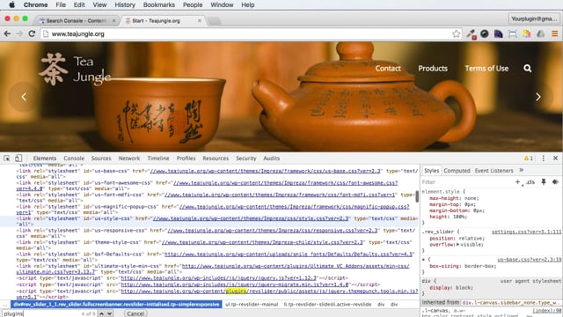Open the style.css?ver=2.3 Impreza href link
The image size is (563, 317).
(x=251, y=218)
